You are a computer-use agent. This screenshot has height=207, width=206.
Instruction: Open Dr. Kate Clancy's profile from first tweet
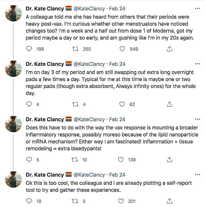45,9
